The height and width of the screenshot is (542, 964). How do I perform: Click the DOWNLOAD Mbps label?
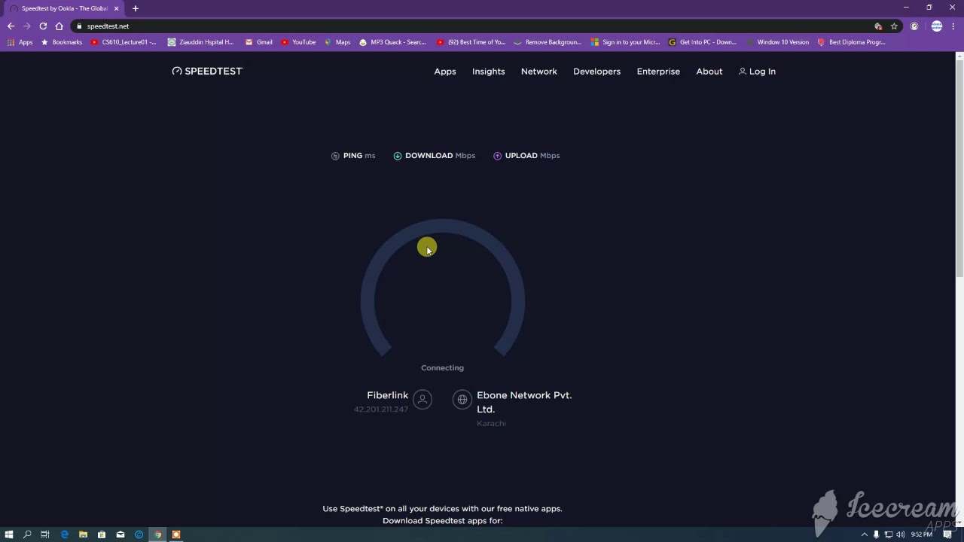[440, 156]
